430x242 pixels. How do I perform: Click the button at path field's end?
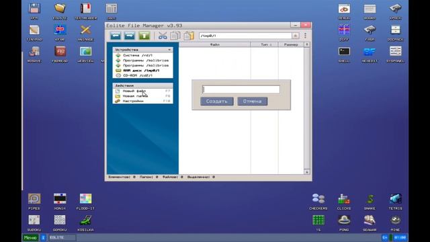click(x=296, y=36)
